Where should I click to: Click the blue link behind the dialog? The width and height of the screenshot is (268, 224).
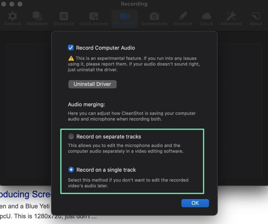click(26, 194)
